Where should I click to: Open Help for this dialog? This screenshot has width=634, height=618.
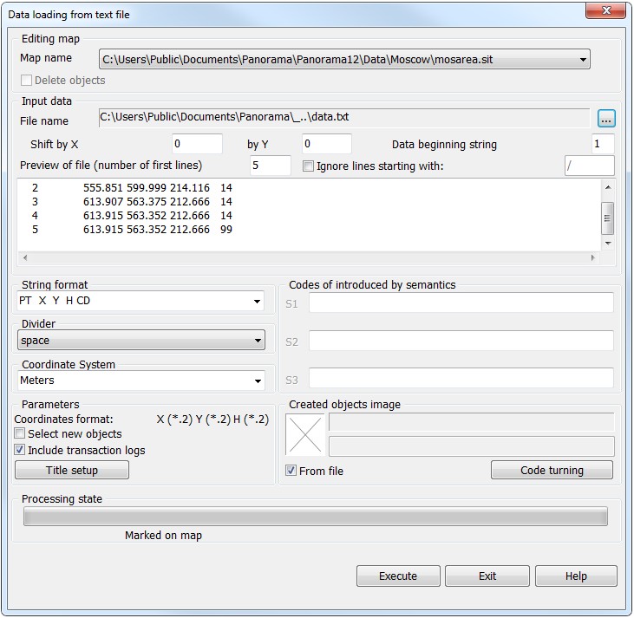point(576,576)
